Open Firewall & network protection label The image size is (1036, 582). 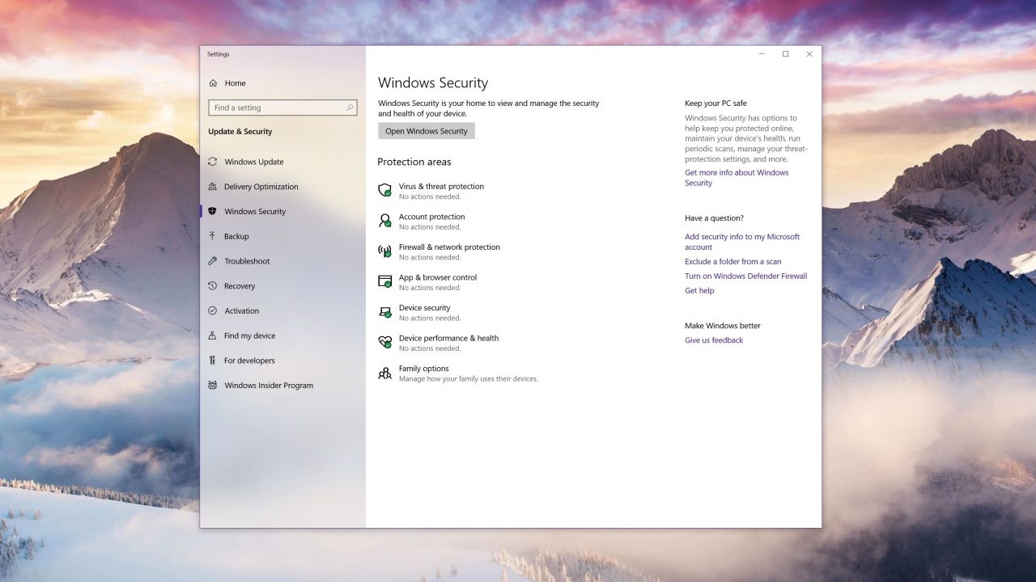pyautogui.click(x=449, y=247)
